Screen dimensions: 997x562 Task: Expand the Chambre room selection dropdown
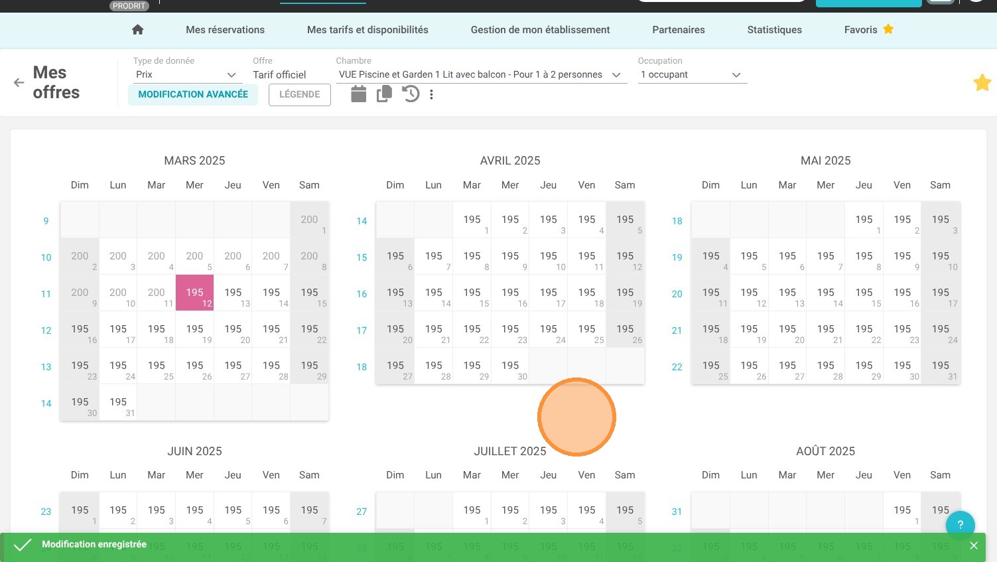[481, 75]
